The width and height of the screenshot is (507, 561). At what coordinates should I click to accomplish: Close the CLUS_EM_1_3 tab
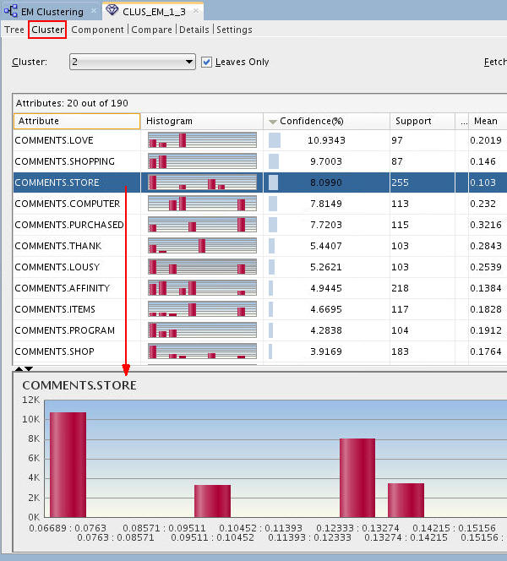196,11
